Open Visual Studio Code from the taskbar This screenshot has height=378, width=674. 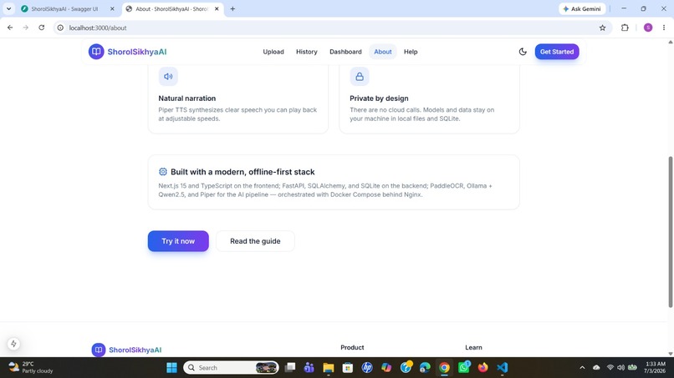(503, 368)
